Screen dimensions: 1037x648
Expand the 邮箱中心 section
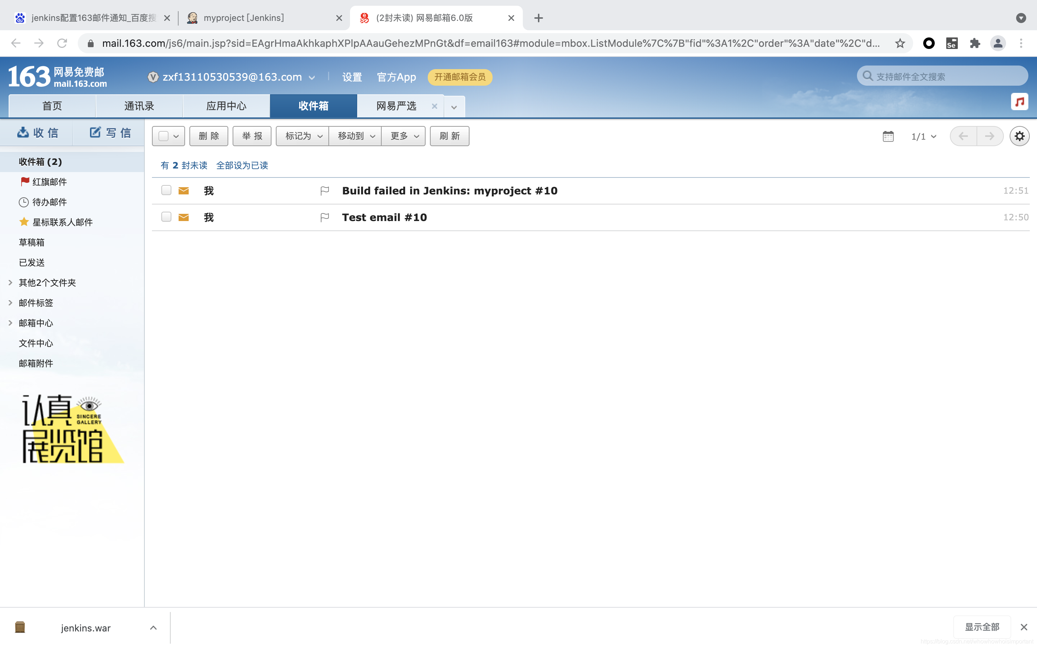click(10, 323)
